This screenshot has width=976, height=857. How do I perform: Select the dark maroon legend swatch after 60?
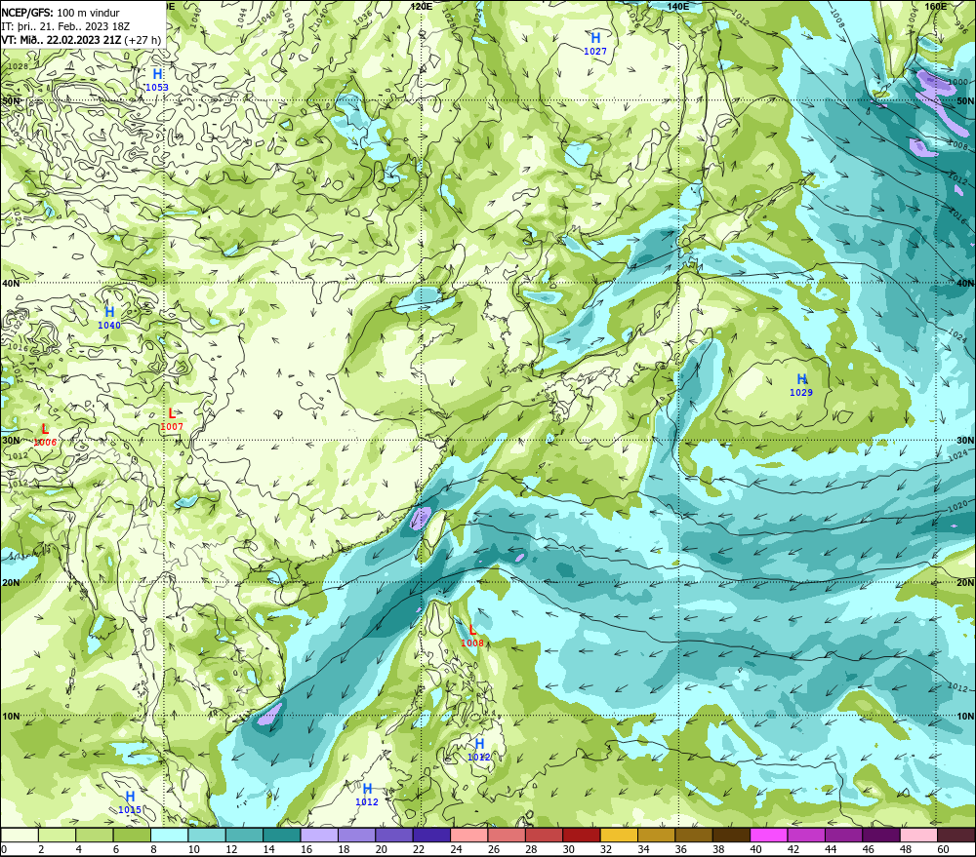(x=956, y=836)
